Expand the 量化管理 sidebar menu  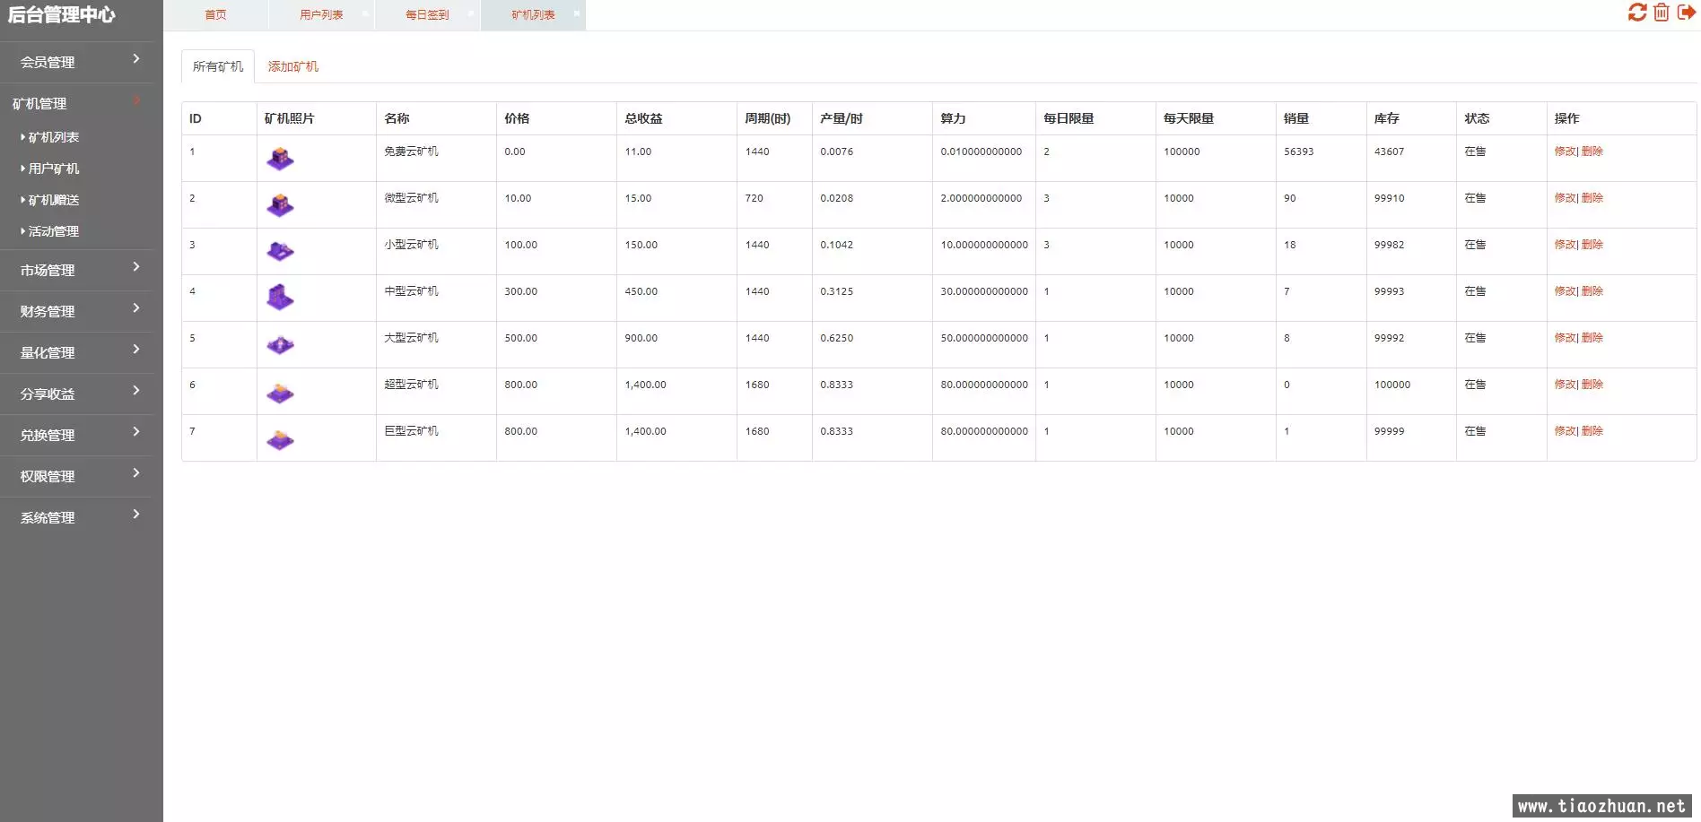(x=77, y=352)
